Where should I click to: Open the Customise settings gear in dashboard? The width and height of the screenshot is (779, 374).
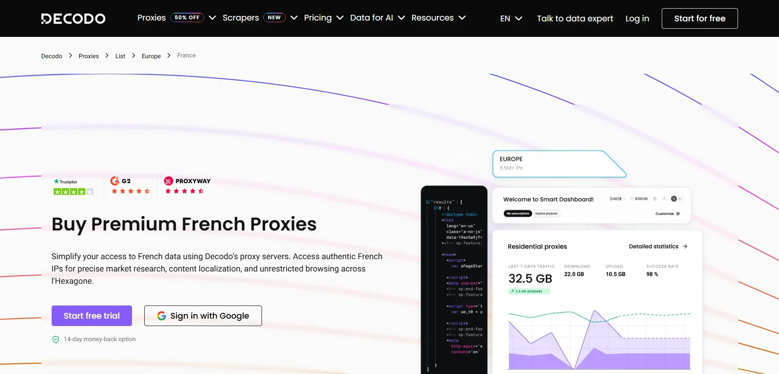678,214
